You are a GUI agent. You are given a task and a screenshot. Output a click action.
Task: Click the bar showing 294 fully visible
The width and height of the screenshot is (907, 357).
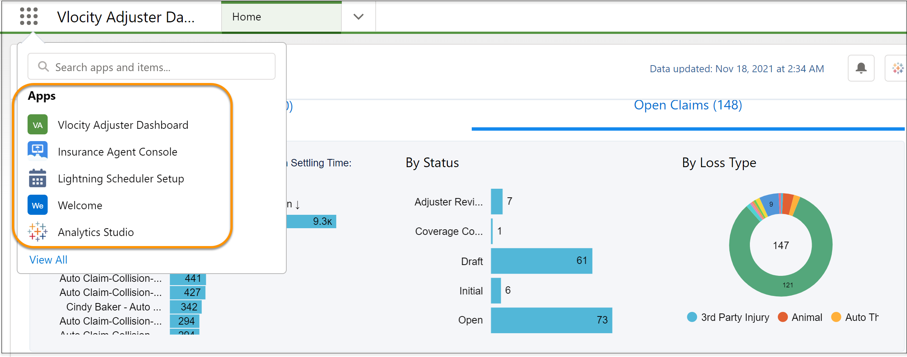point(185,321)
